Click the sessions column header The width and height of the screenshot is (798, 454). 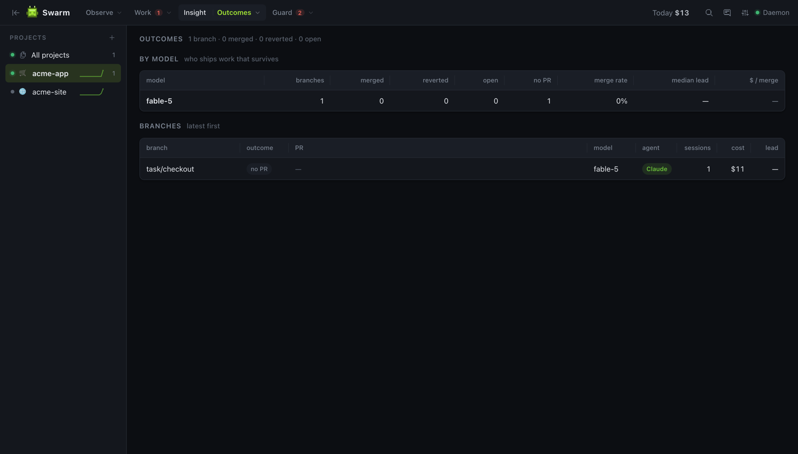click(x=697, y=148)
